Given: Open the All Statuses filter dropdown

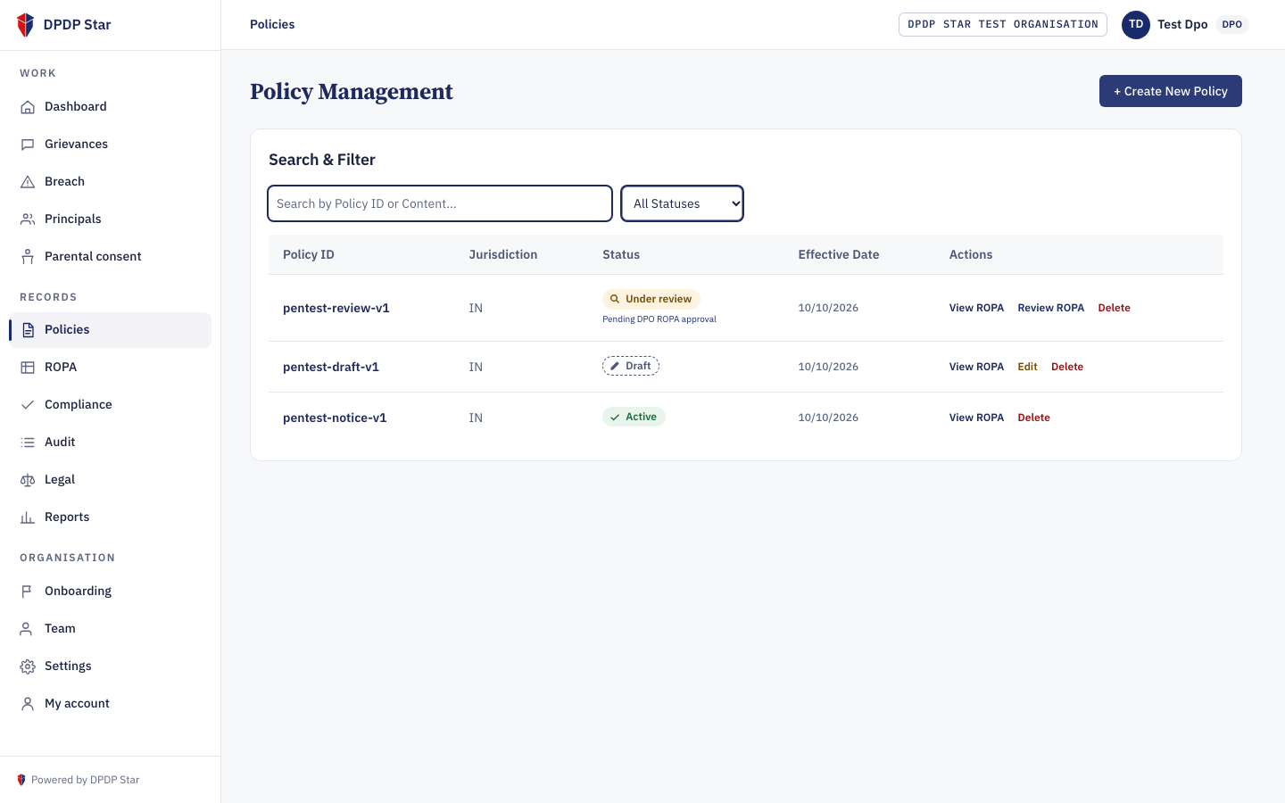Looking at the screenshot, I should point(682,203).
